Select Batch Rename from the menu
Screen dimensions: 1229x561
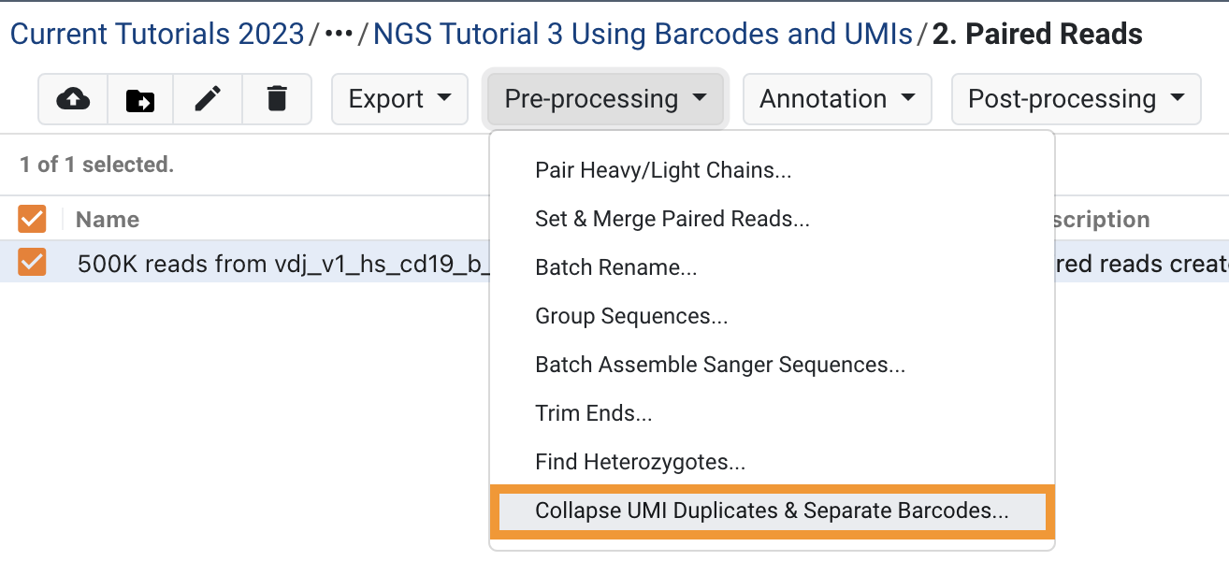pos(615,267)
